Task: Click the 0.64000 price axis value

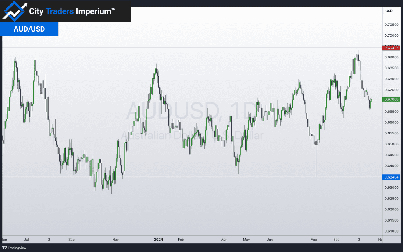Action: click(x=392, y=166)
